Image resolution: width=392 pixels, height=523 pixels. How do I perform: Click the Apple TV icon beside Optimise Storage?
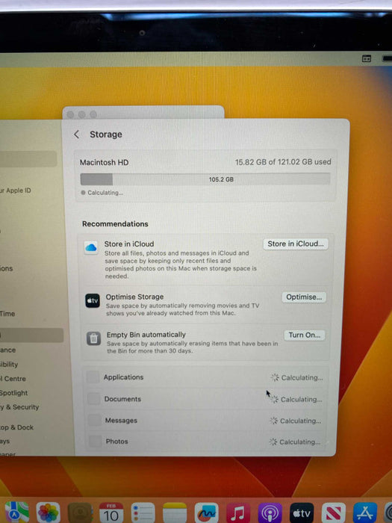coord(93,301)
